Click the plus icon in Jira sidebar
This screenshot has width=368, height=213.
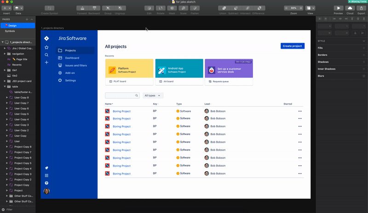click(x=46, y=62)
